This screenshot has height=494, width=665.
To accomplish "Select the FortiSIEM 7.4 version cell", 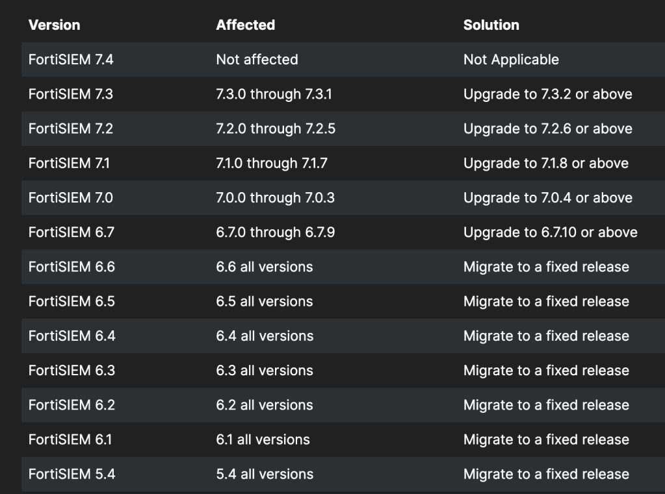I will pos(72,60).
